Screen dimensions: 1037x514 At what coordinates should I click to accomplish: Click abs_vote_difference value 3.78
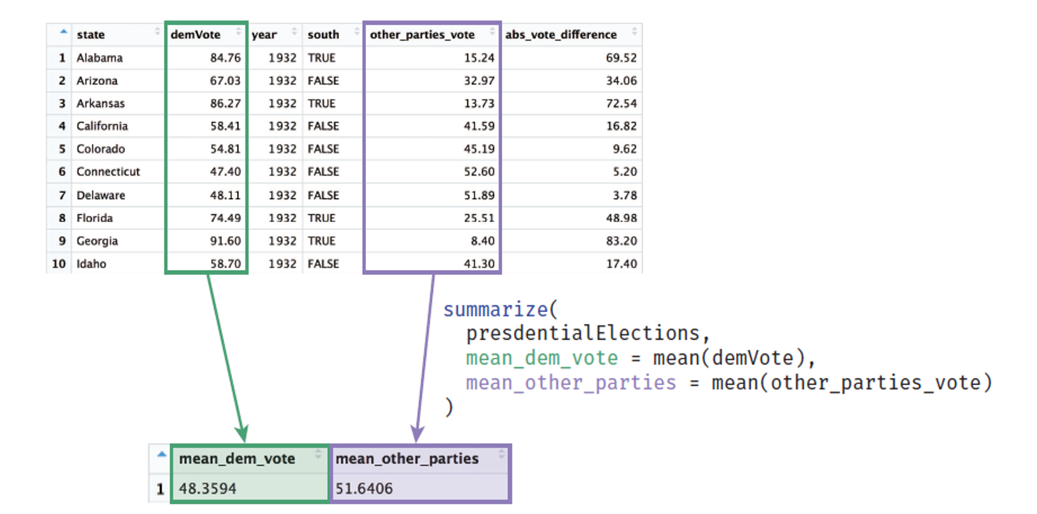click(625, 195)
